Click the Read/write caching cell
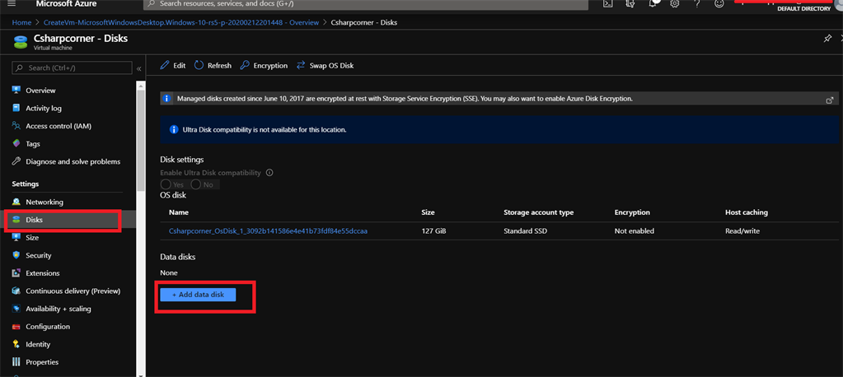The image size is (843, 377). tap(742, 231)
